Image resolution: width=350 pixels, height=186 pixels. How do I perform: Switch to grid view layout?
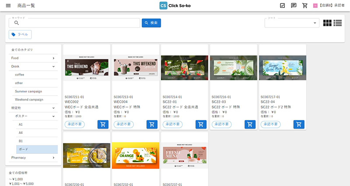327,23
